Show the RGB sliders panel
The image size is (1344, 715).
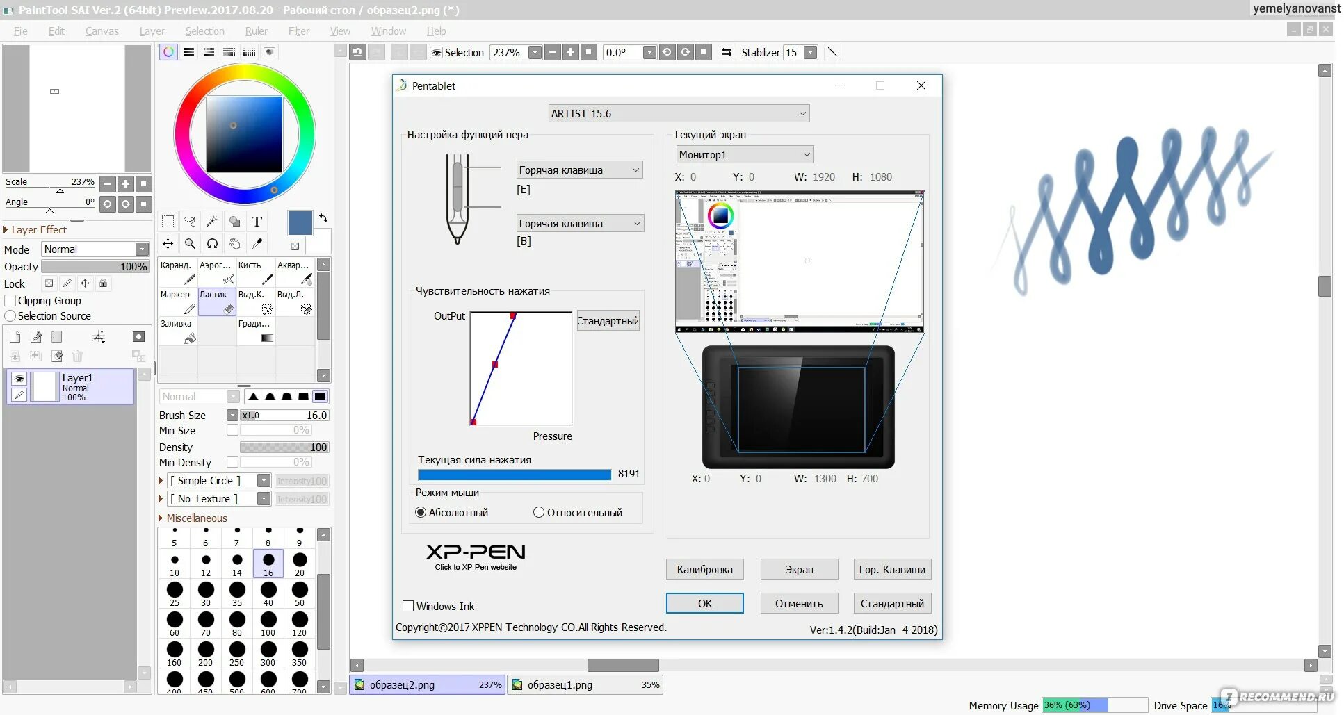coord(188,52)
